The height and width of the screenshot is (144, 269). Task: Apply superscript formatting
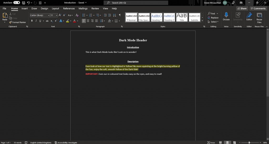56,21
